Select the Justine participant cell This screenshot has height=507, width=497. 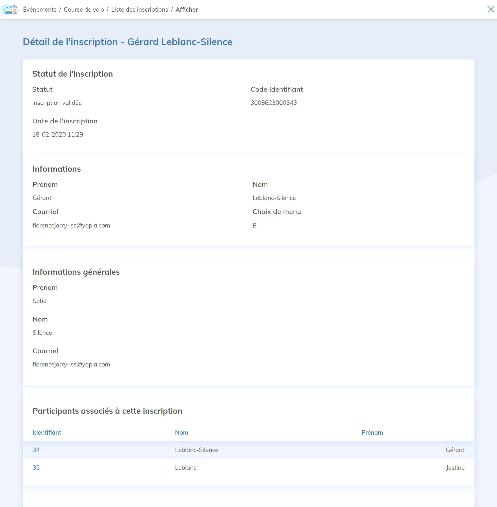click(455, 468)
